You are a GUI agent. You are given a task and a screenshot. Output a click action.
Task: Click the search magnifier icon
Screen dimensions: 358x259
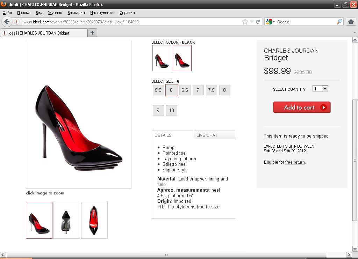[339, 22]
